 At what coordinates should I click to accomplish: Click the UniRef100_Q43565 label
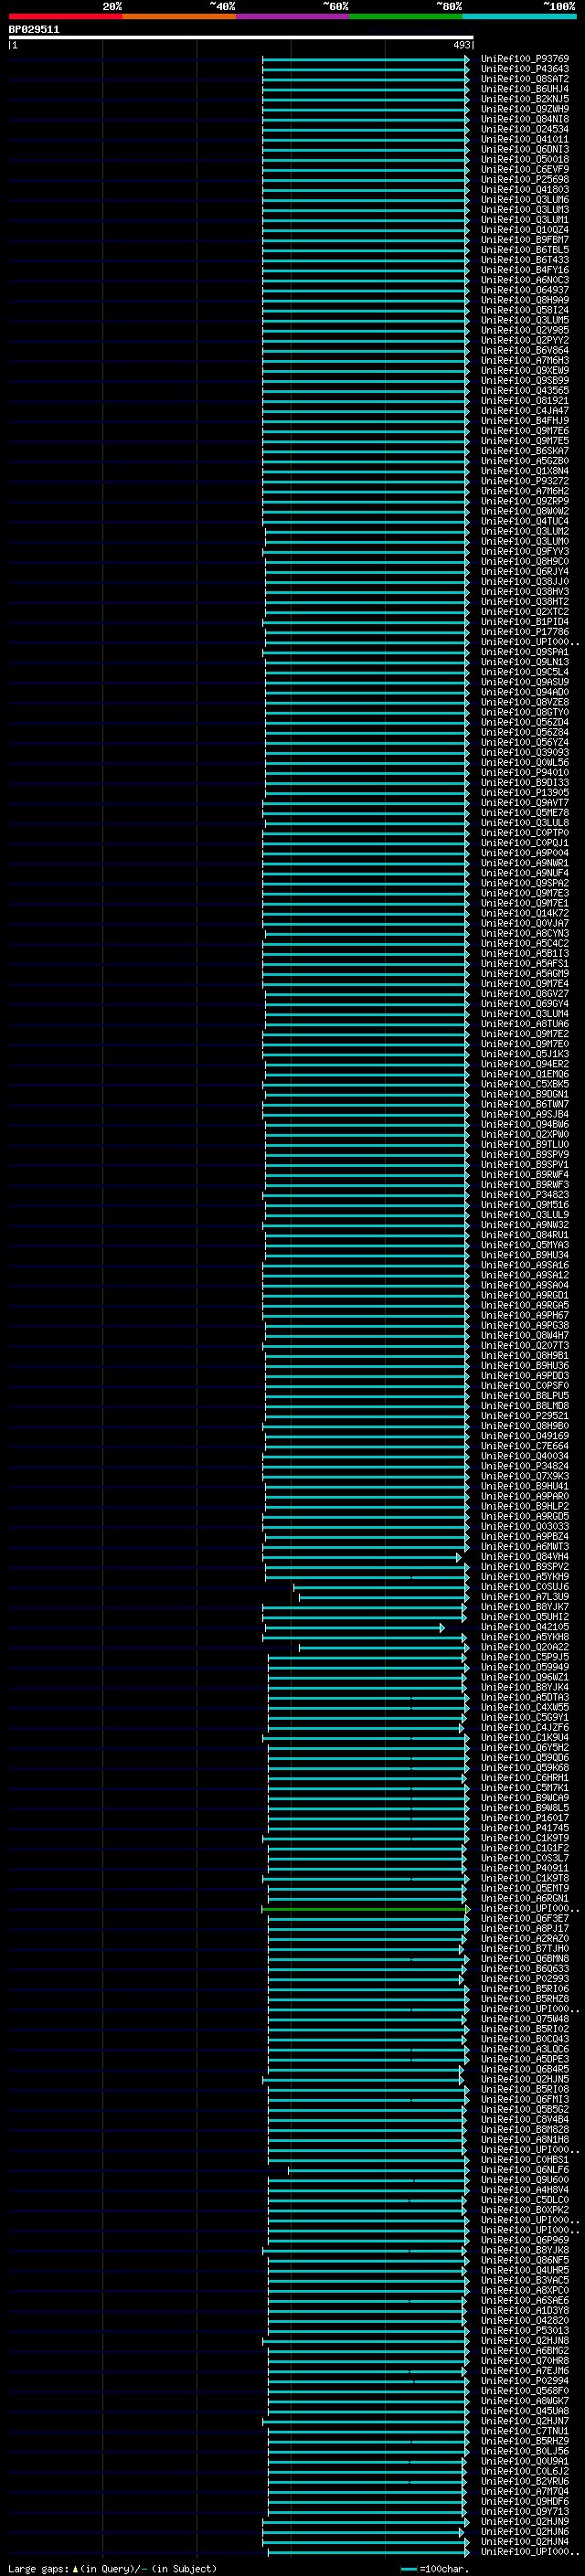click(x=525, y=390)
